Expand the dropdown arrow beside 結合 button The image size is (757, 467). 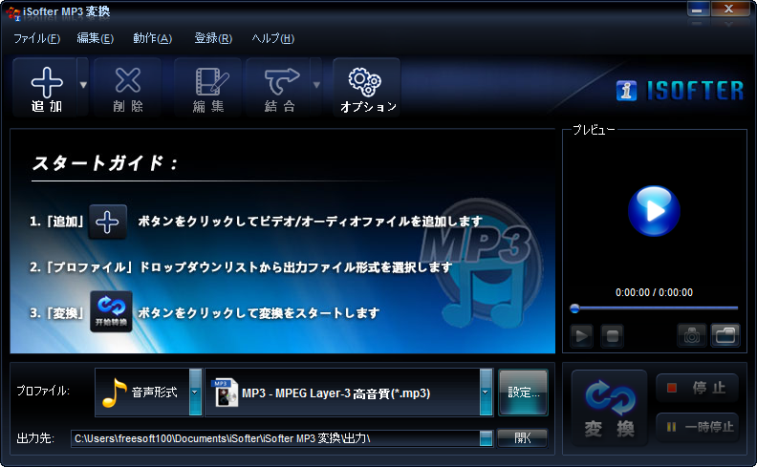point(316,85)
